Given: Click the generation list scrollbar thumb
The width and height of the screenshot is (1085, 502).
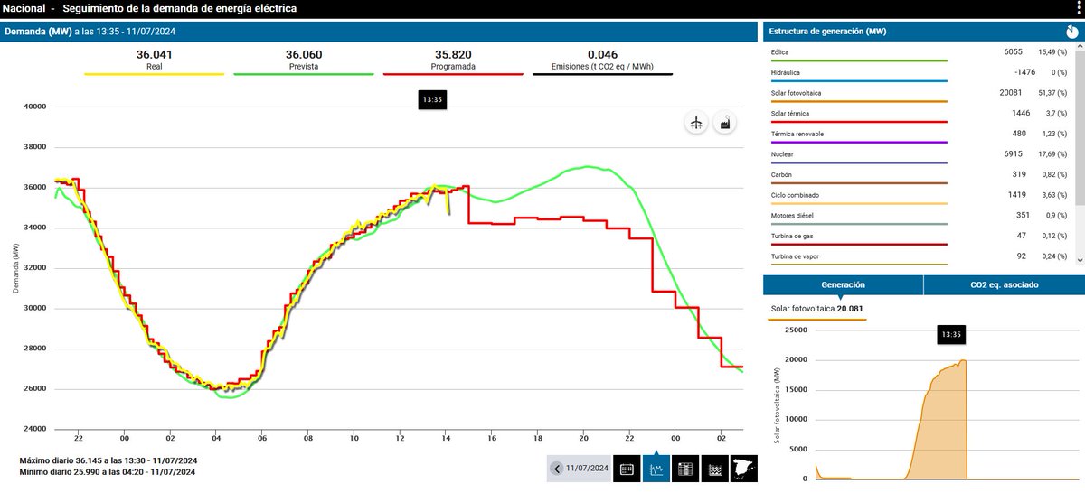Looking at the screenshot, I should point(1079,126).
